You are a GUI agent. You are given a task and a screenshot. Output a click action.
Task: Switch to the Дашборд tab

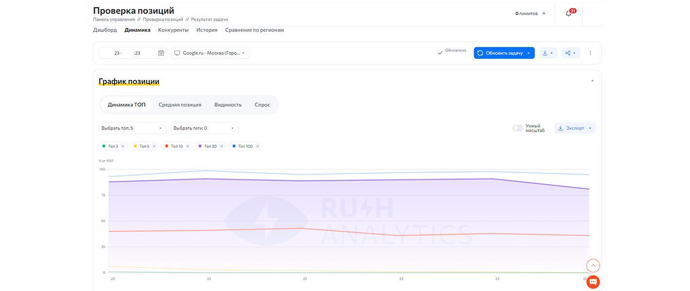pyautogui.click(x=105, y=30)
